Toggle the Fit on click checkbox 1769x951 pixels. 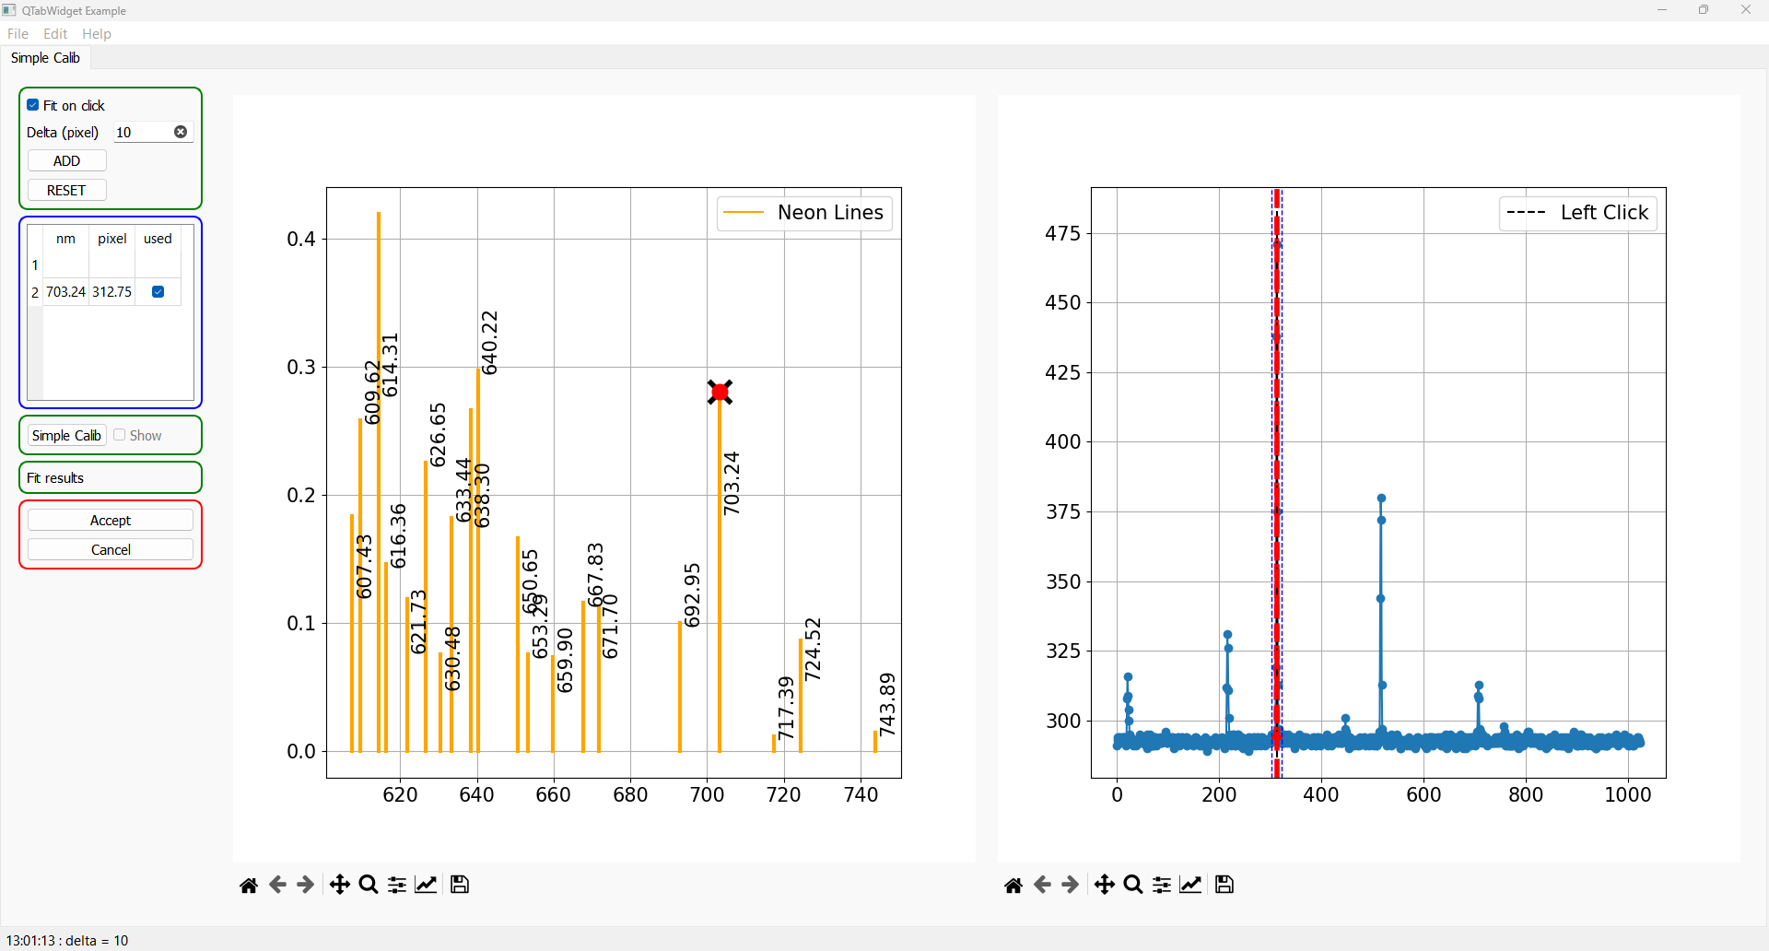tap(33, 105)
